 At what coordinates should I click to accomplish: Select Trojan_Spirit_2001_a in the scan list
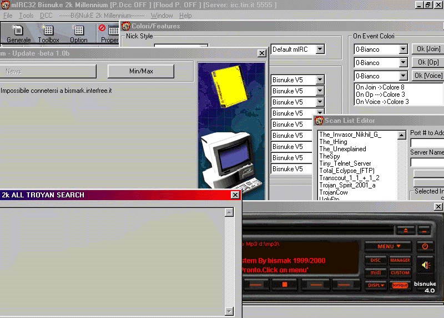[347, 185]
